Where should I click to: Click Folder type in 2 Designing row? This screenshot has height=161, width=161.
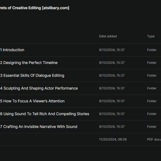pyautogui.click(x=152, y=63)
